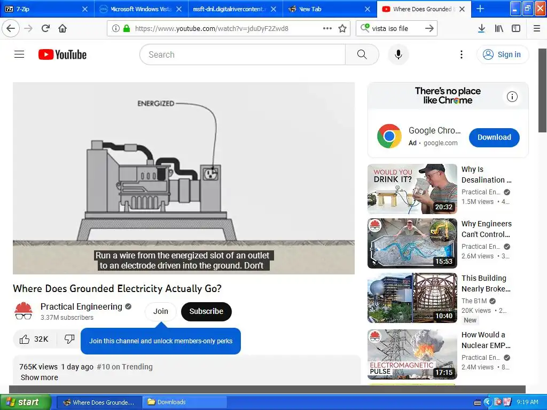Open a new browser tab
The image size is (547, 410).
coord(480,9)
